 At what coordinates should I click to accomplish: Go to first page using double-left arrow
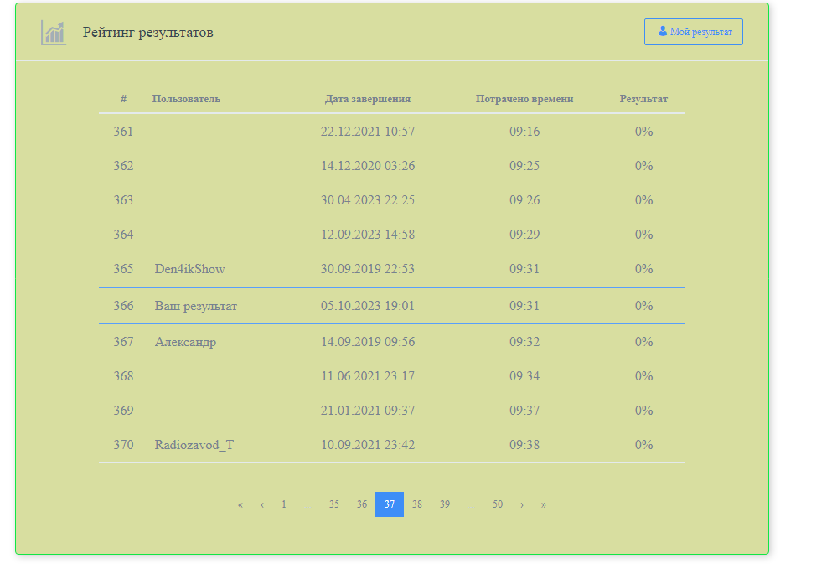[240, 504]
